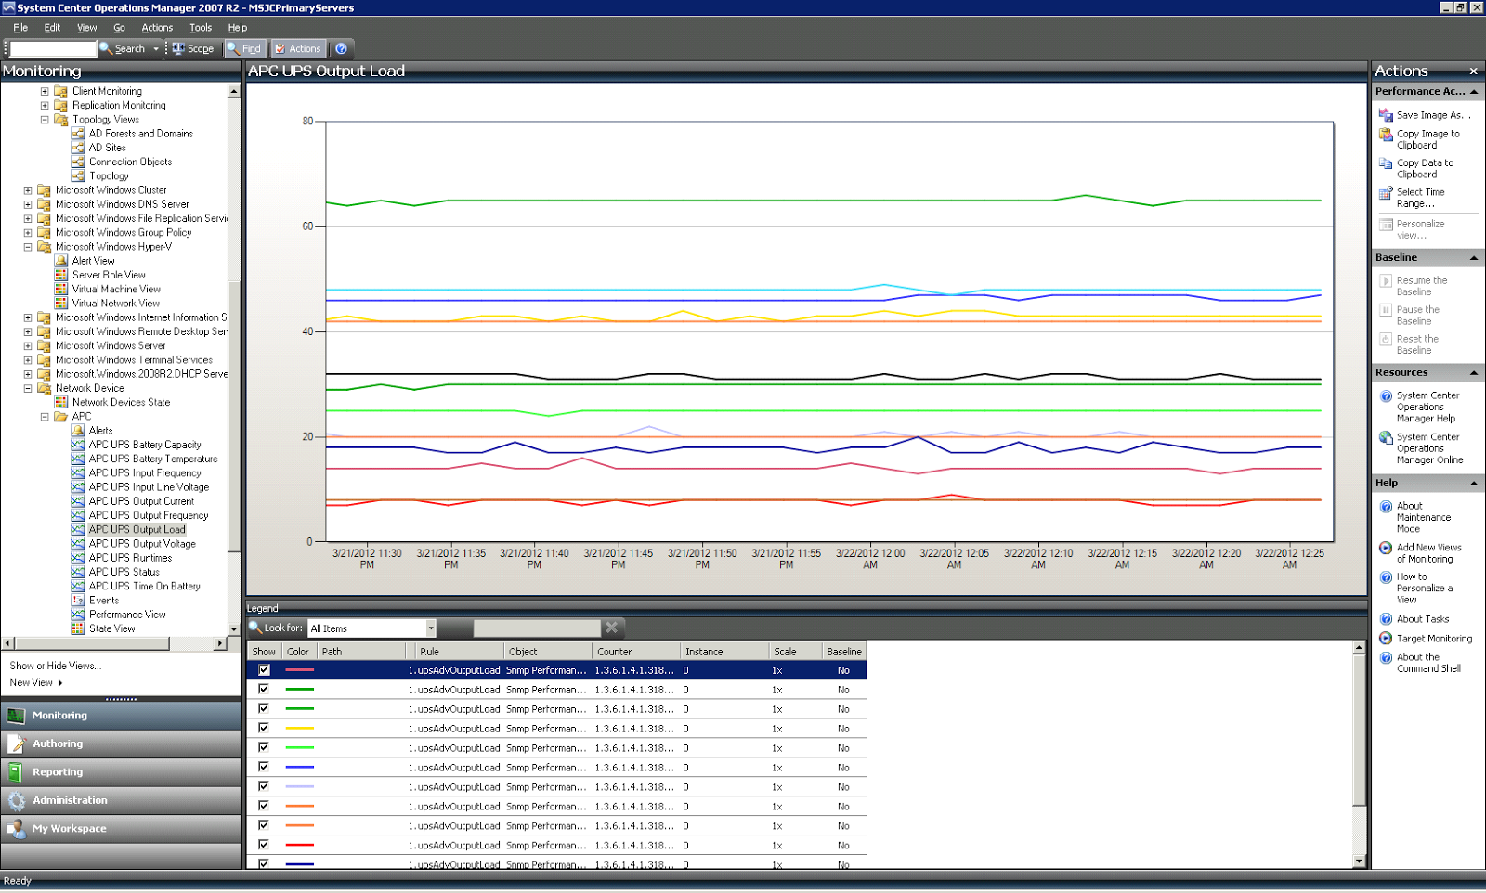This screenshot has height=893, width=1486.
Task: Click the Copy Image to Clipboard icon
Action: 1385,136
